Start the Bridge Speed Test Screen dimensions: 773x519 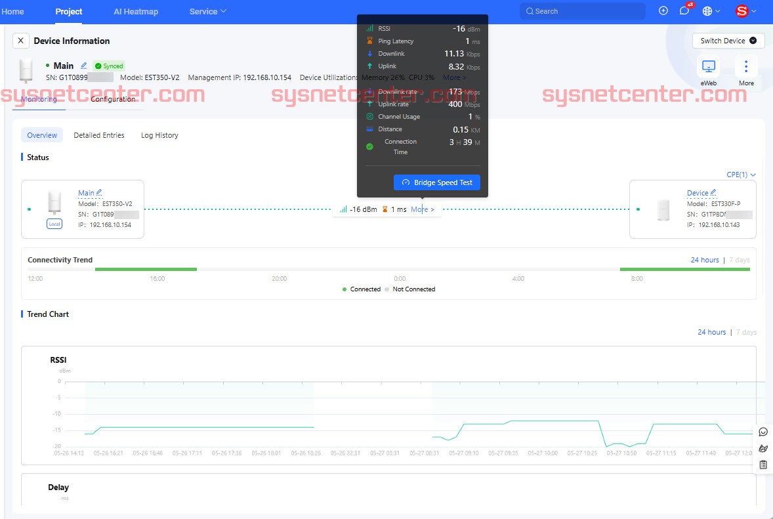pos(437,182)
